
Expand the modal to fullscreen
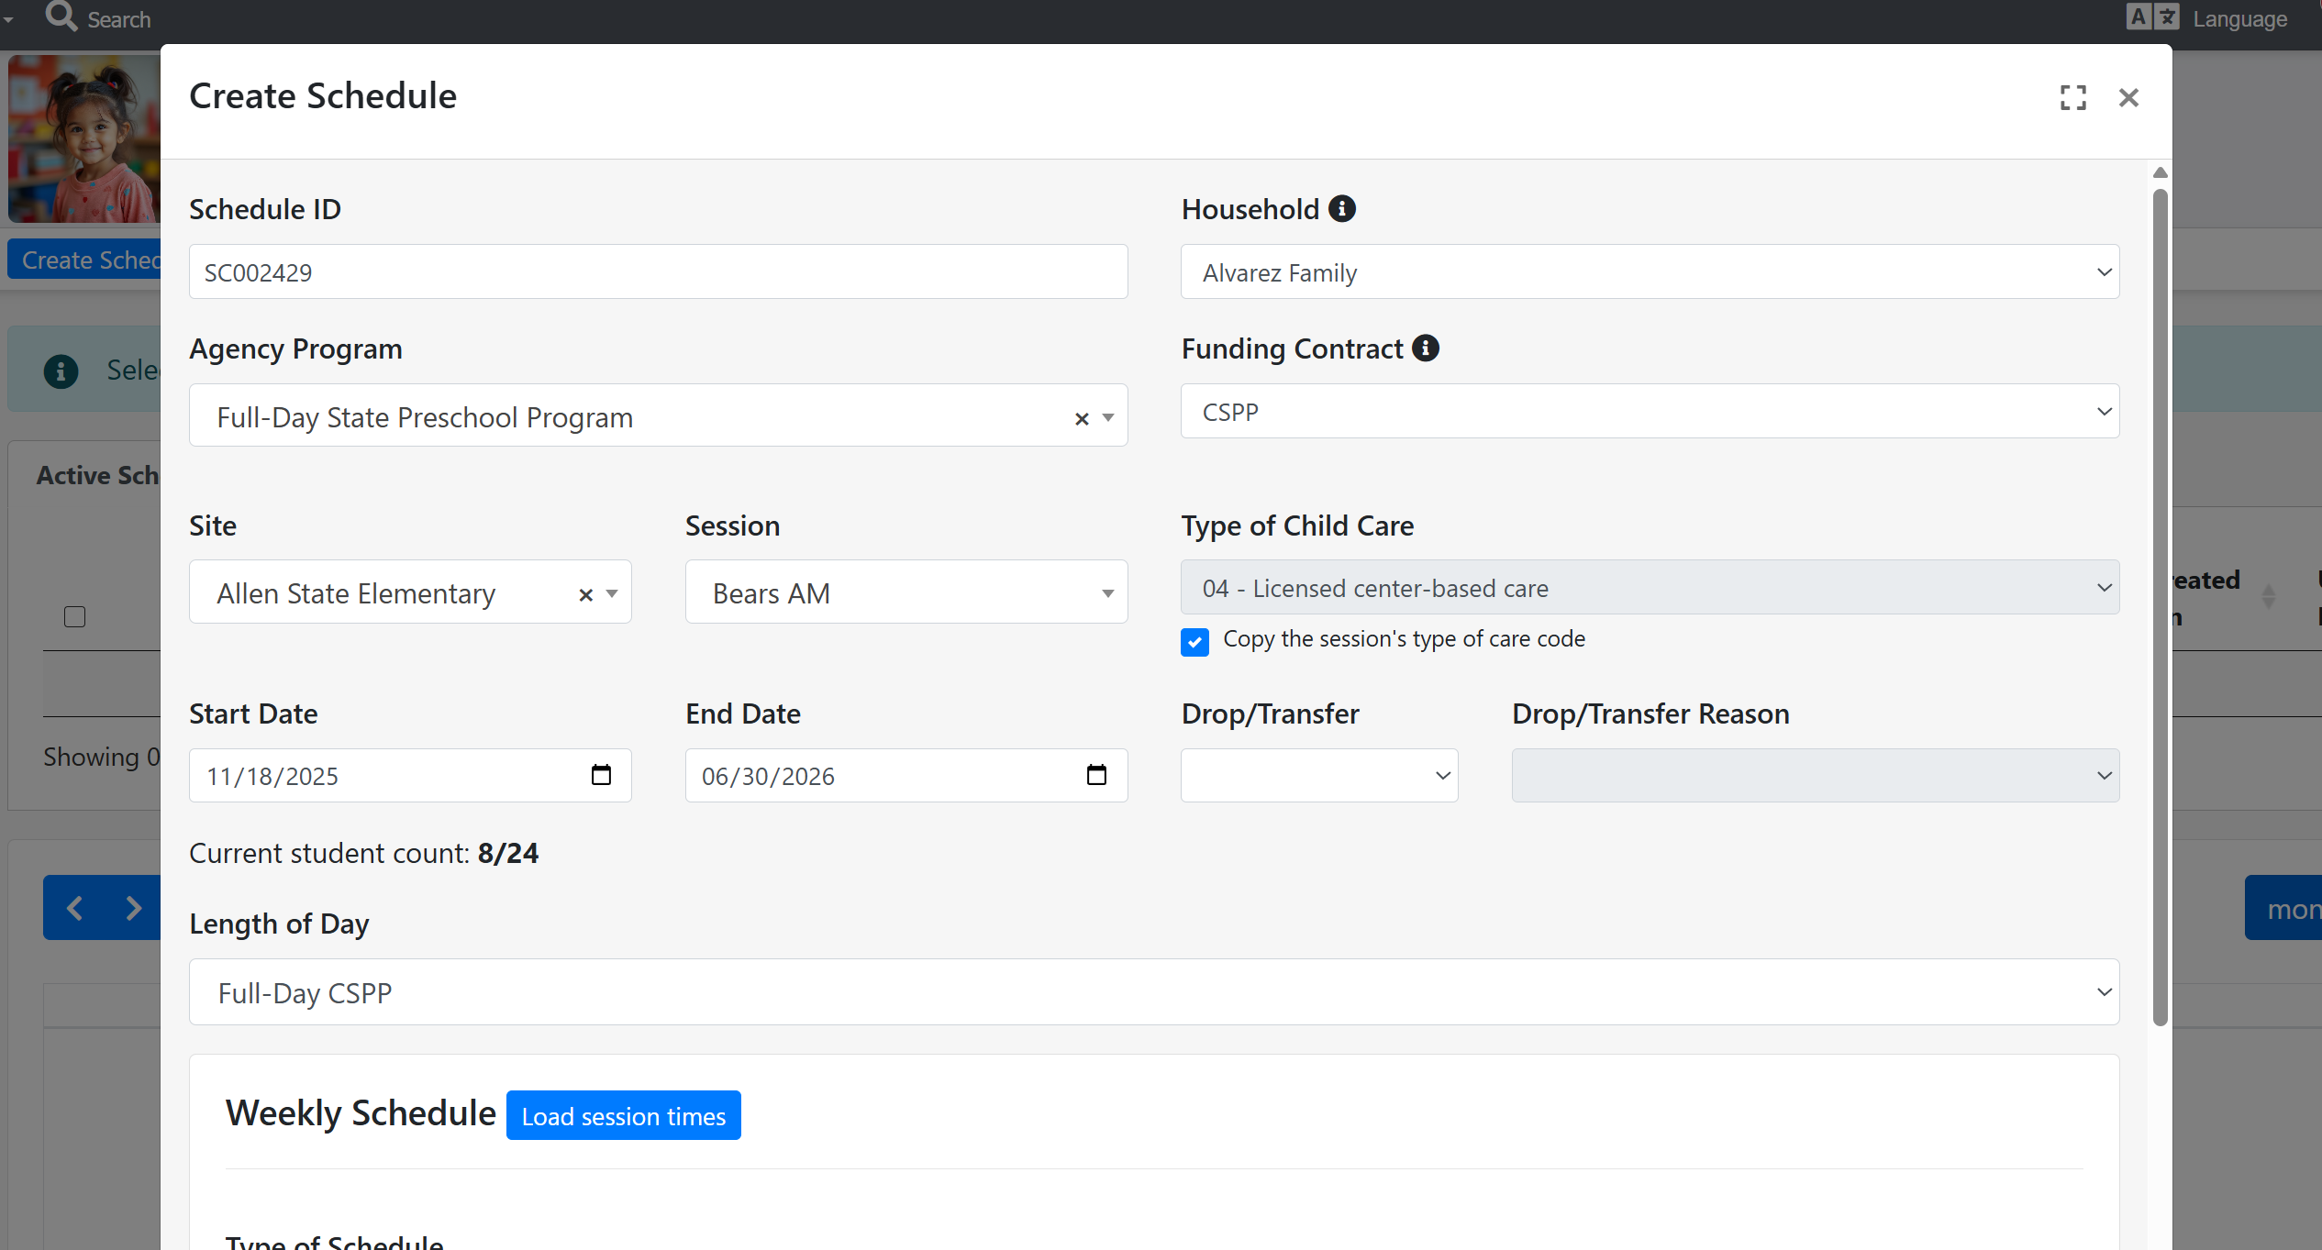[x=2072, y=97]
